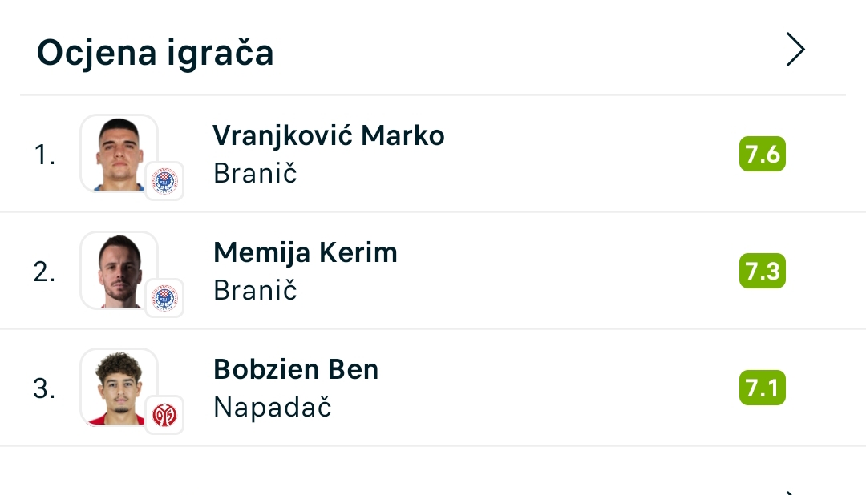The width and height of the screenshot is (866, 495).
Task: Tap the club badge on Vranjković's photo
Action: (164, 181)
